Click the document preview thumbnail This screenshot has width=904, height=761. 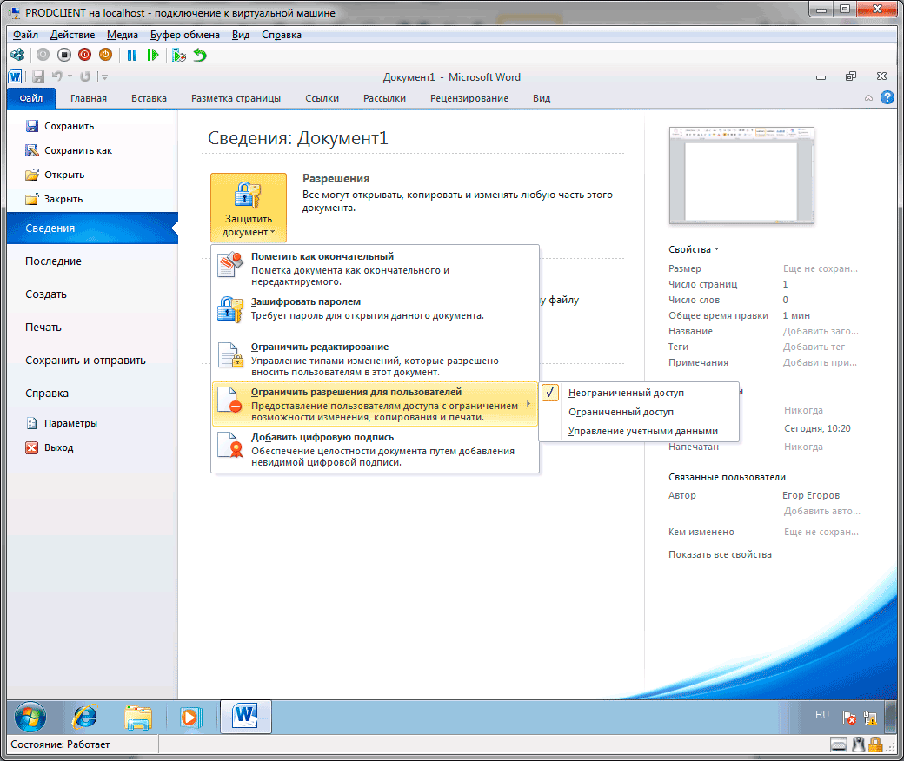click(x=741, y=175)
